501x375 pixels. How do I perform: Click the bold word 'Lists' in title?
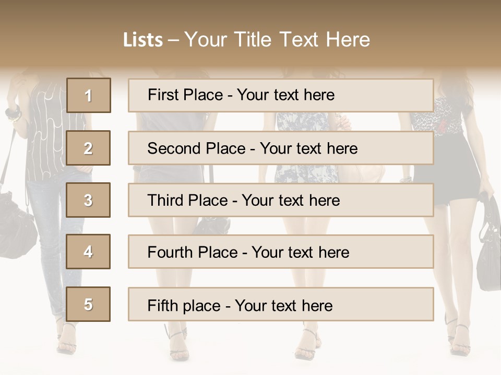[143, 40]
